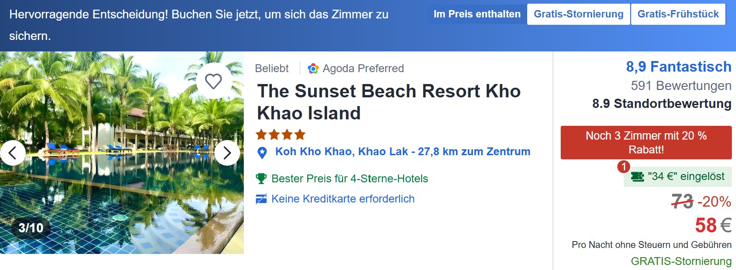Select the Gratis-Frühstück filter tag
Viewport: 736px width, 270px height.
[x=678, y=14]
